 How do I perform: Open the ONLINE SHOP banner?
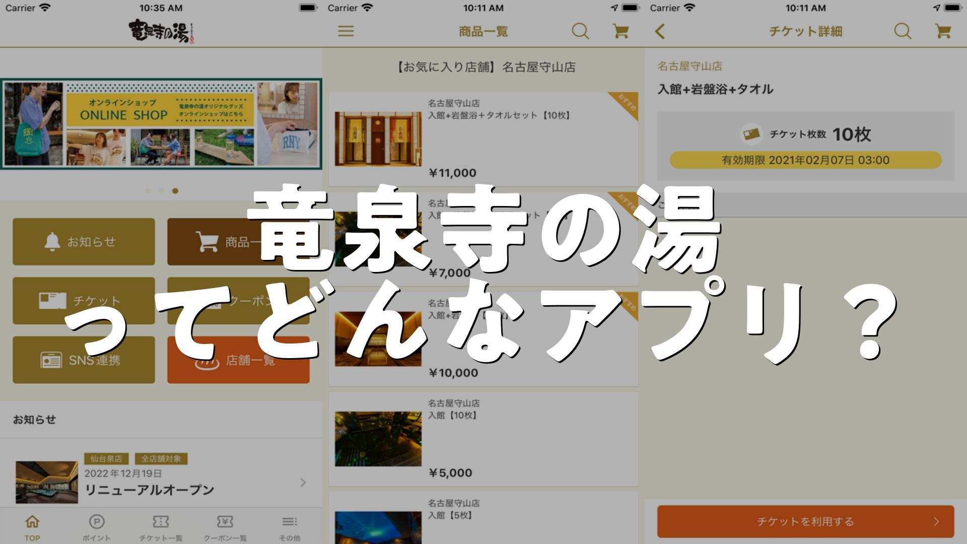(161, 124)
